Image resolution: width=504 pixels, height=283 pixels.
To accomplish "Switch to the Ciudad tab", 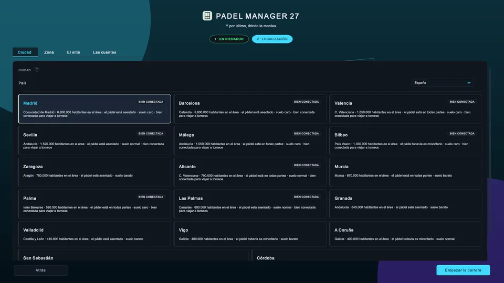I will pyautogui.click(x=25, y=52).
